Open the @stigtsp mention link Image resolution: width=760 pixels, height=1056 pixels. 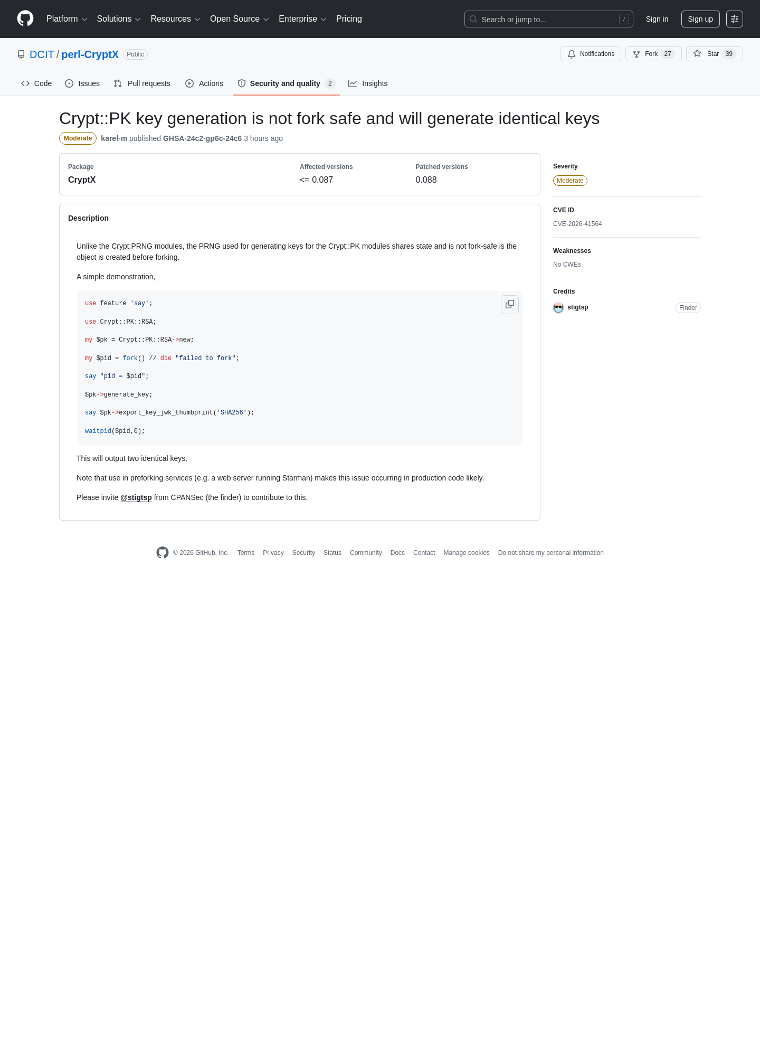tap(136, 497)
